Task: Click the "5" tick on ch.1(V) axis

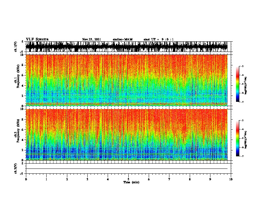Action: point(22,42)
